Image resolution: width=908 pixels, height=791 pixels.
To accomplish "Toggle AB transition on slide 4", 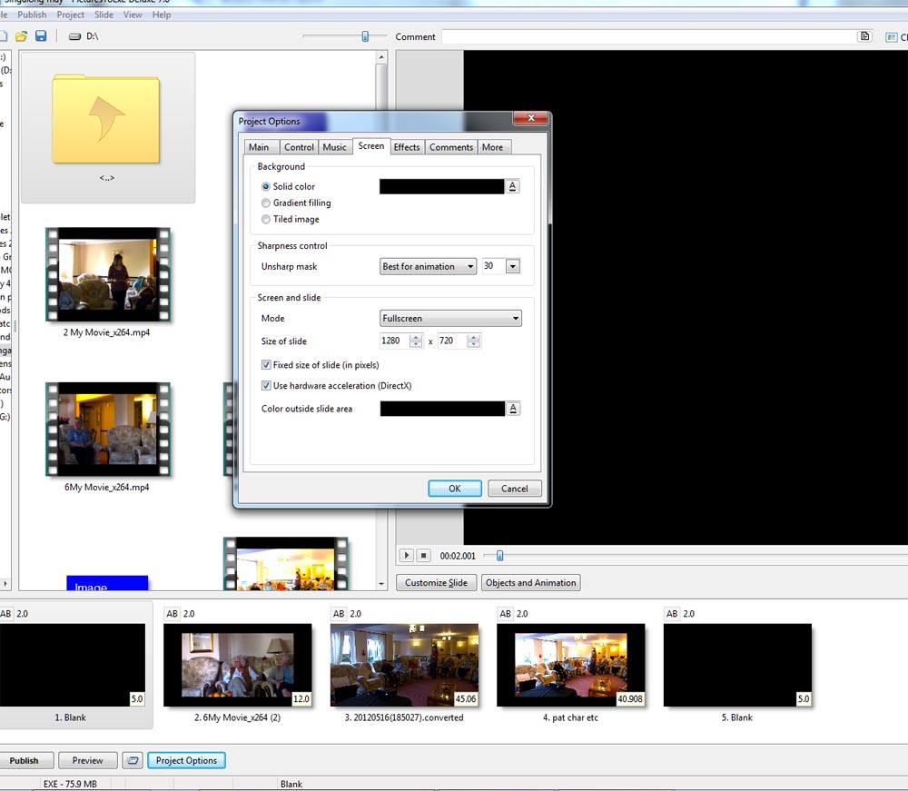I will (x=506, y=614).
